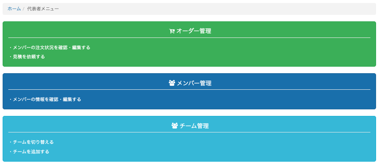Open メンバーの情報を確認・編集する link
Screen dimensions: 380x166
[47, 99]
